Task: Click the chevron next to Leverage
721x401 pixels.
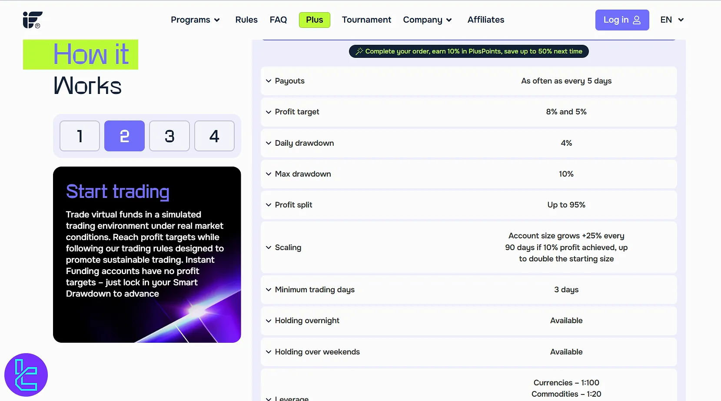Action: [x=268, y=398]
